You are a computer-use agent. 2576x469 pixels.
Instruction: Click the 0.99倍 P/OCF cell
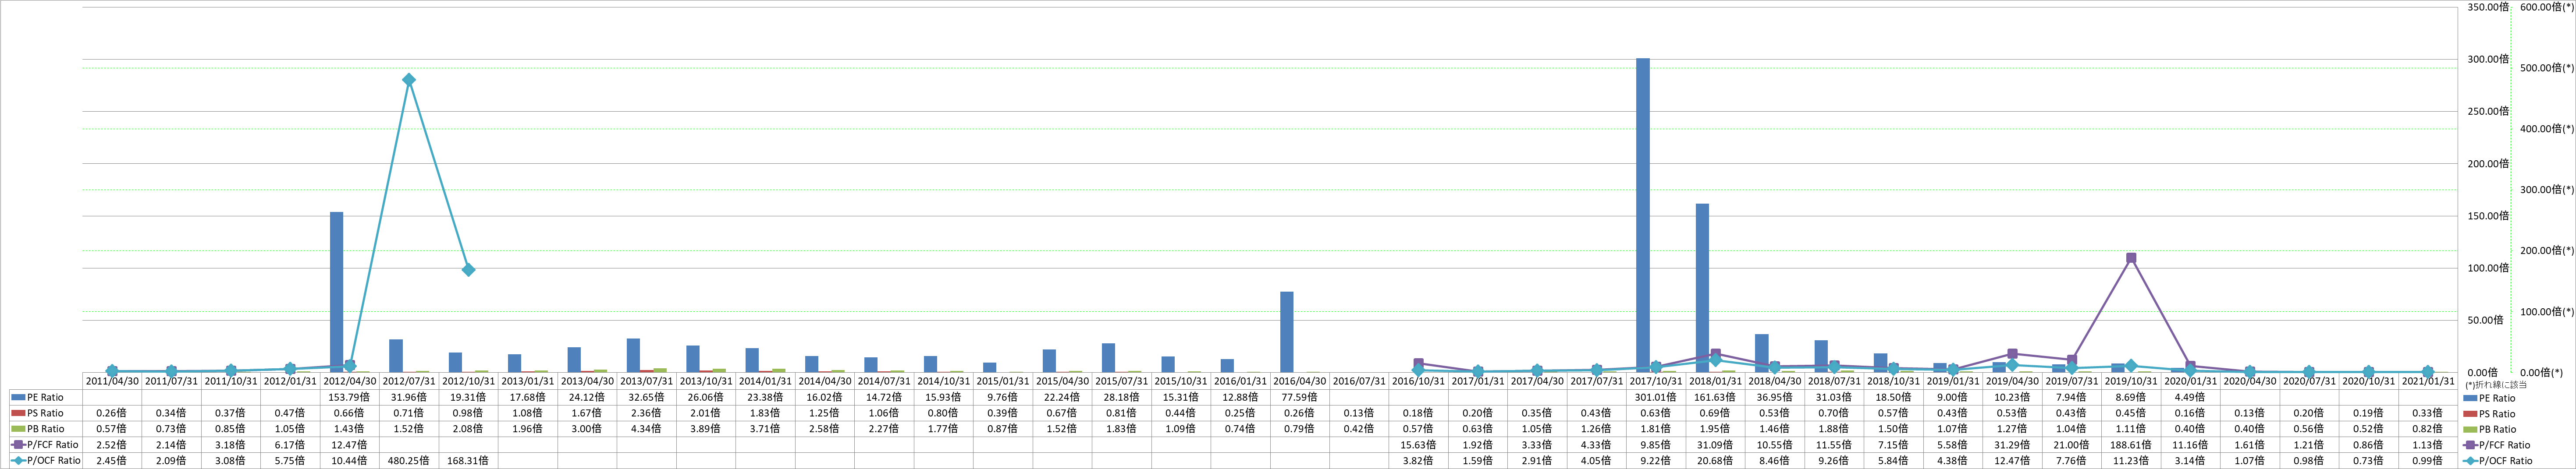(2428, 461)
